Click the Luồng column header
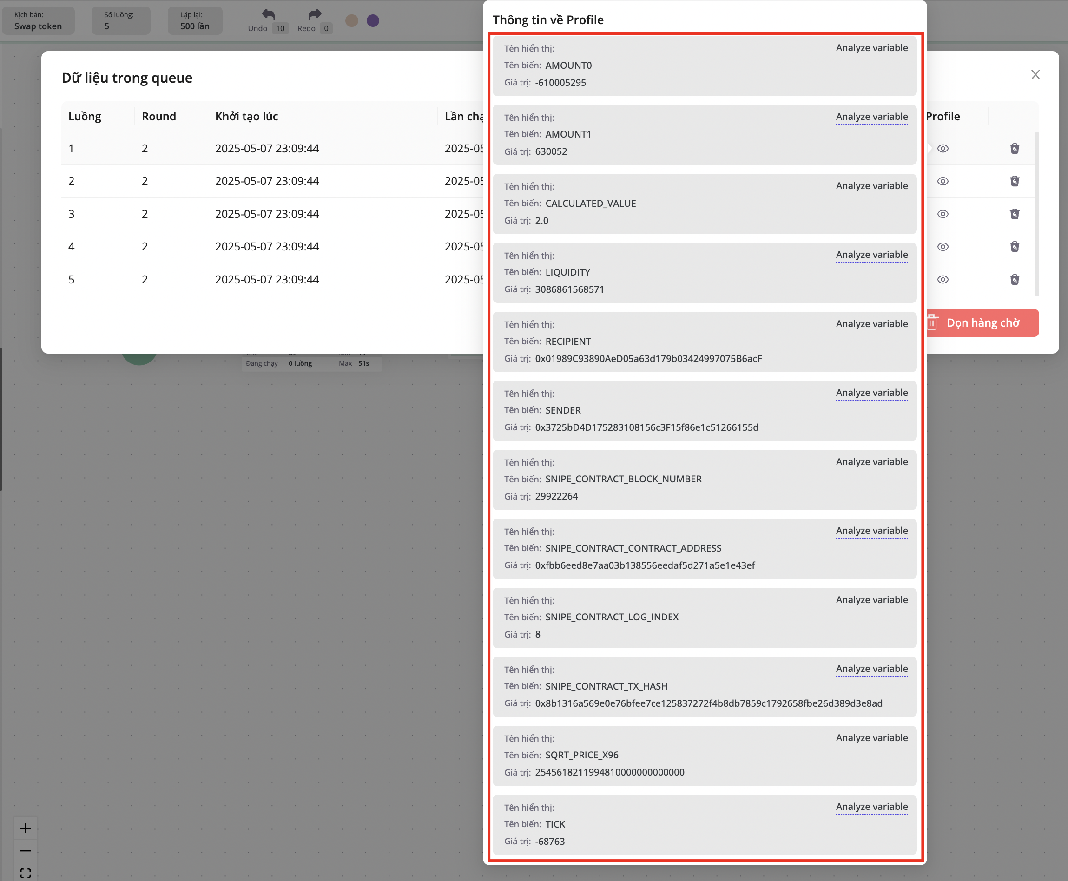The height and width of the screenshot is (881, 1068). pyautogui.click(x=85, y=116)
